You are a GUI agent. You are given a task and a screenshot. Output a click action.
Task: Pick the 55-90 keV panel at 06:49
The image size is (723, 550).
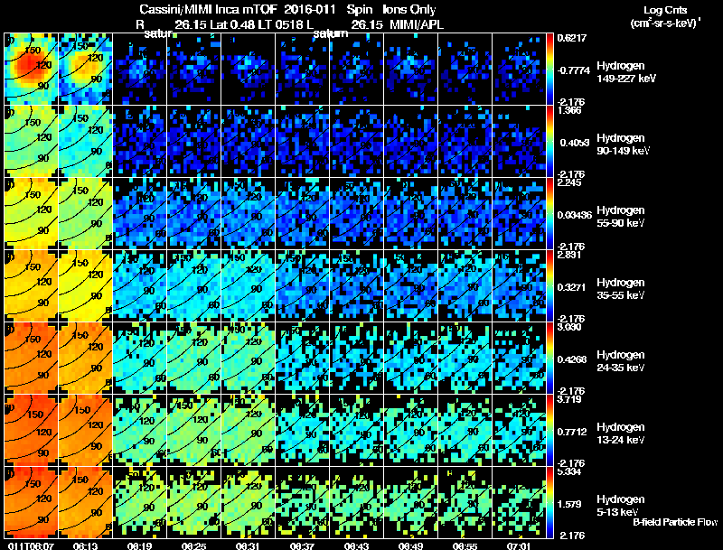[411, 213]
